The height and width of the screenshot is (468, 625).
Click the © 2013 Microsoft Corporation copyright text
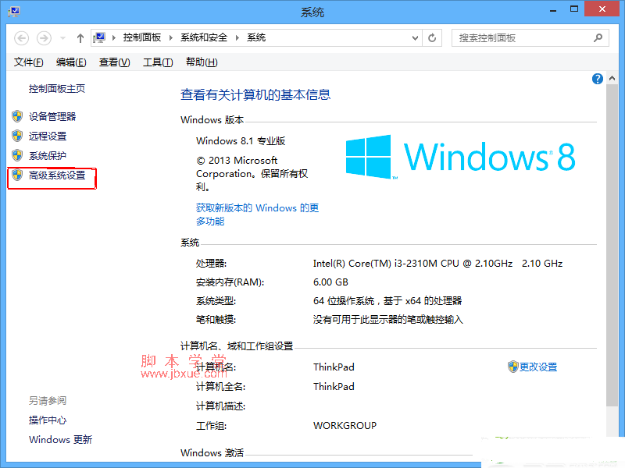tap(252, 173)
